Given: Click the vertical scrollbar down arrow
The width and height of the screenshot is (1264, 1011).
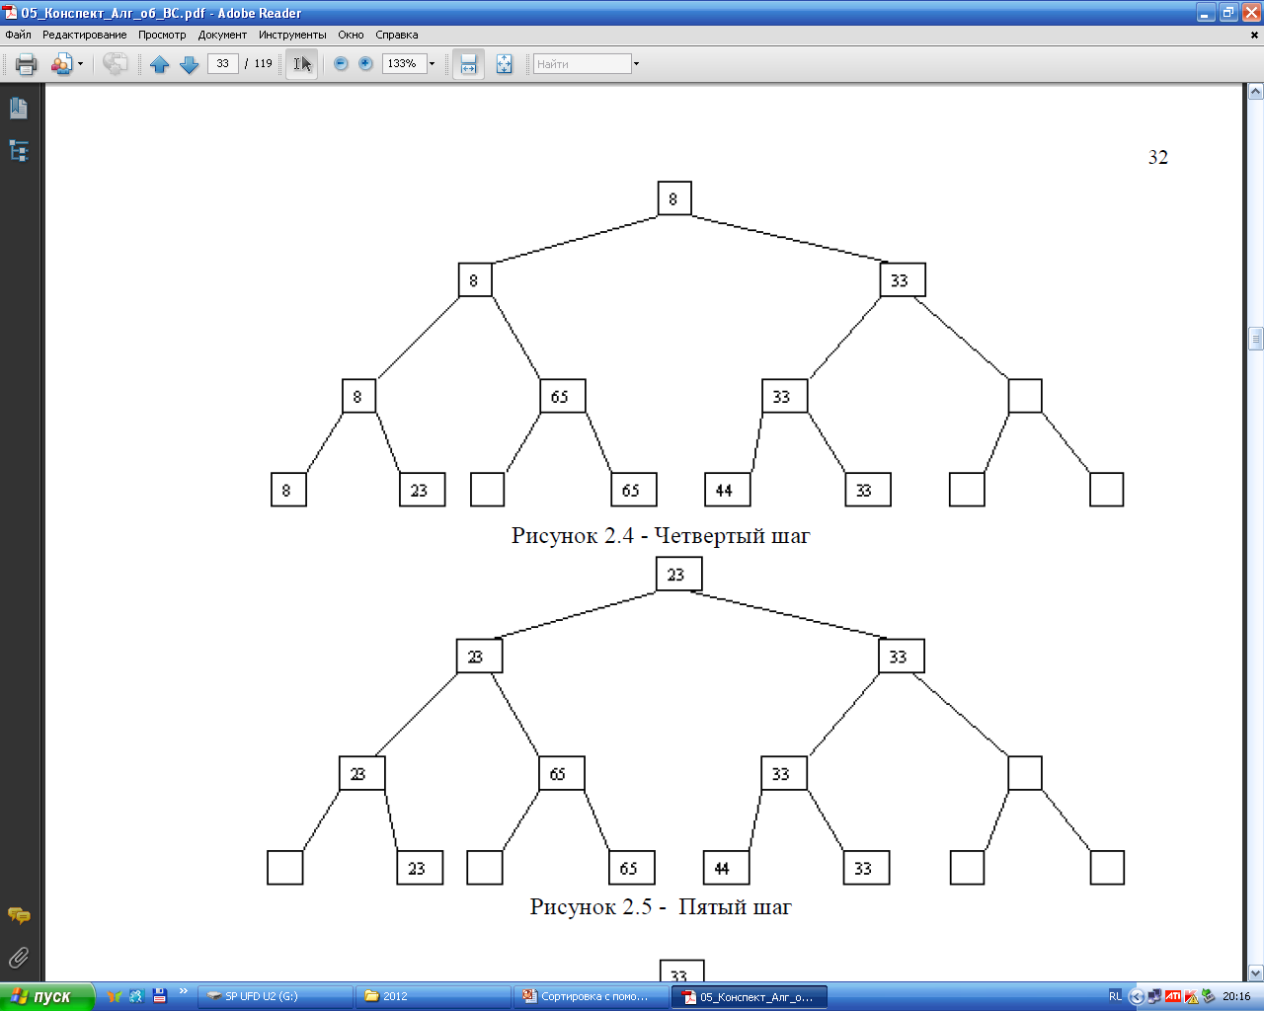Looking at the screenshot, I should tap(1255, 972).
